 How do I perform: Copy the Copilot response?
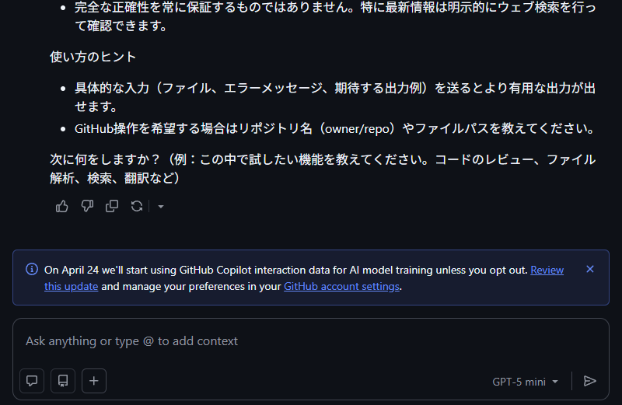point(112,206)
